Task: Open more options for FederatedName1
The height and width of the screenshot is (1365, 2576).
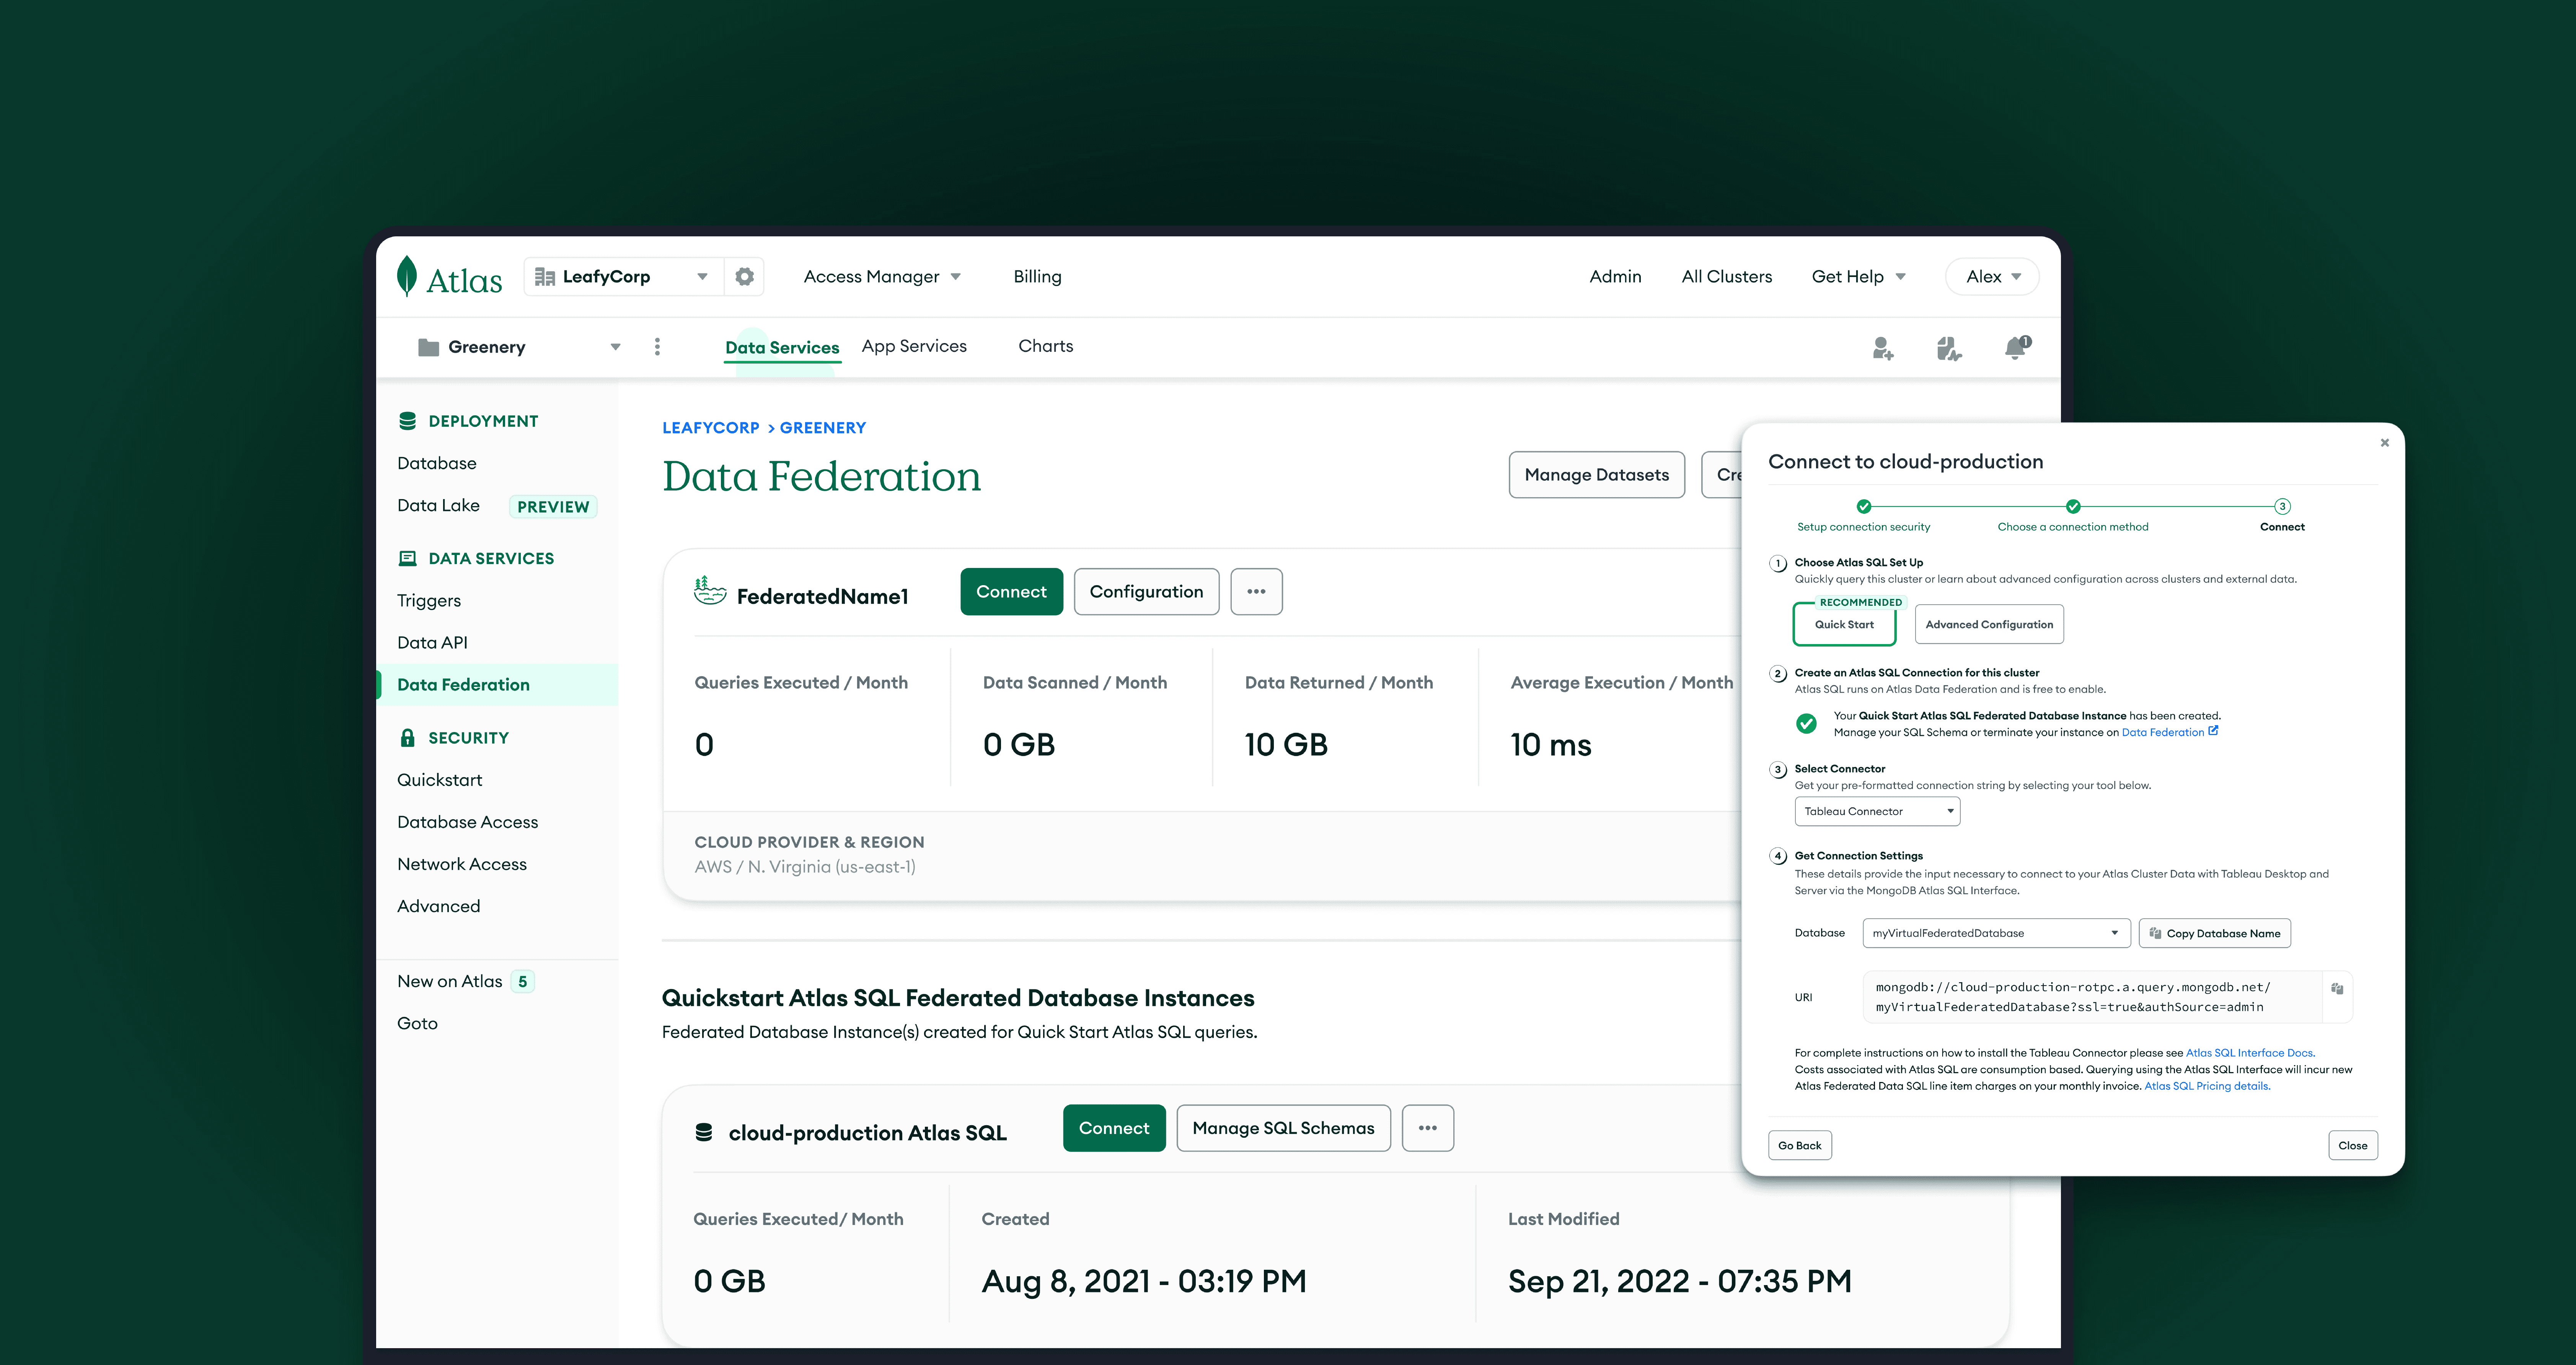Action: [1256, 592]
